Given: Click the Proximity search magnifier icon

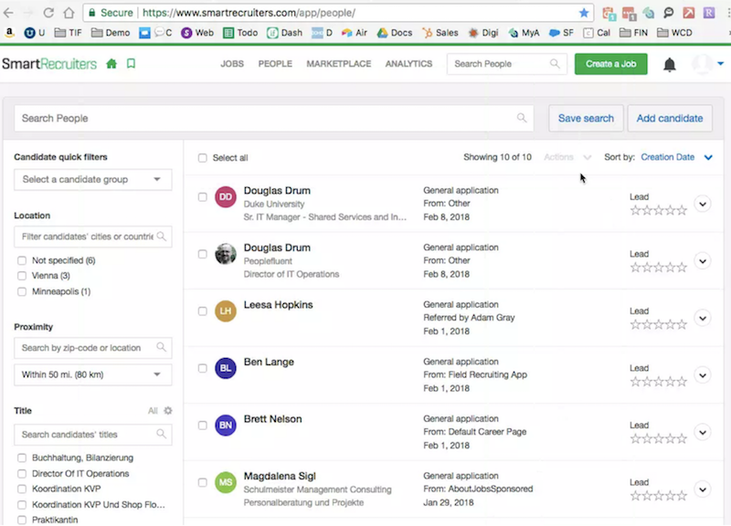Looking at the screenshot, I should [x=162, y=347].
